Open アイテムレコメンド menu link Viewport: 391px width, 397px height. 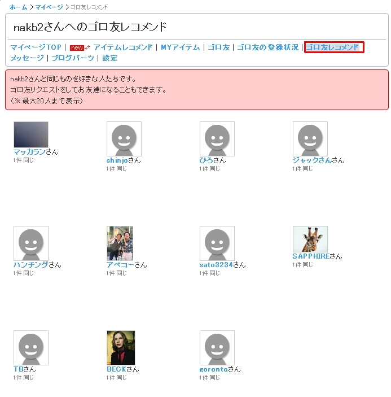pos(123,47)
